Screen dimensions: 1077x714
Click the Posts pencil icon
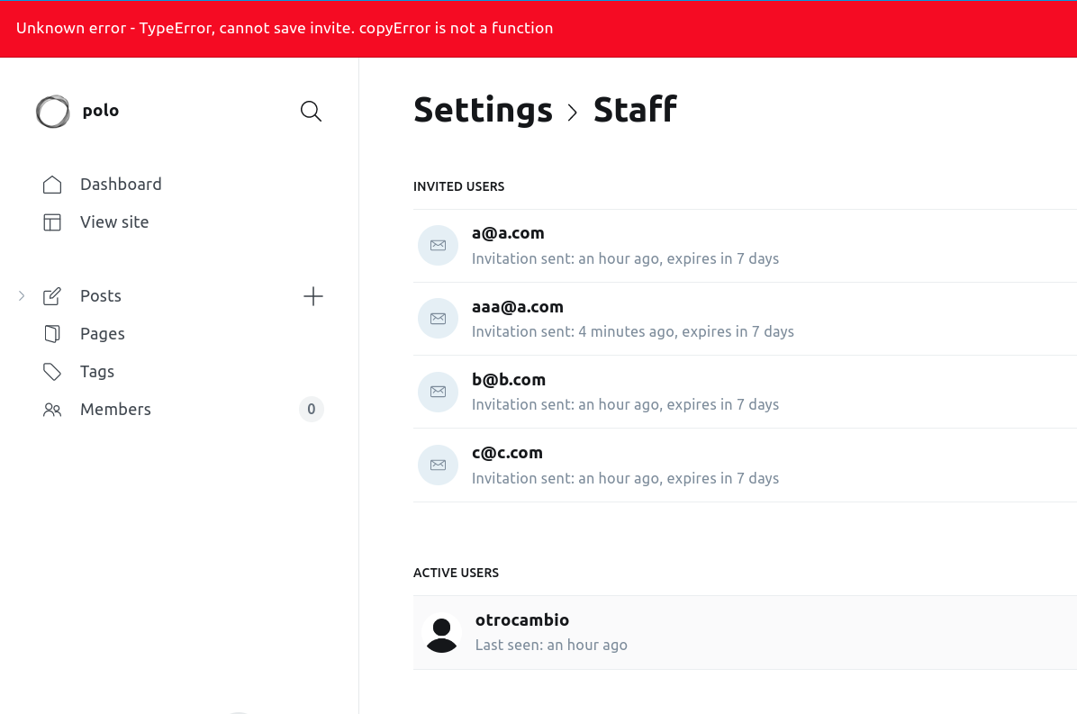52,295
